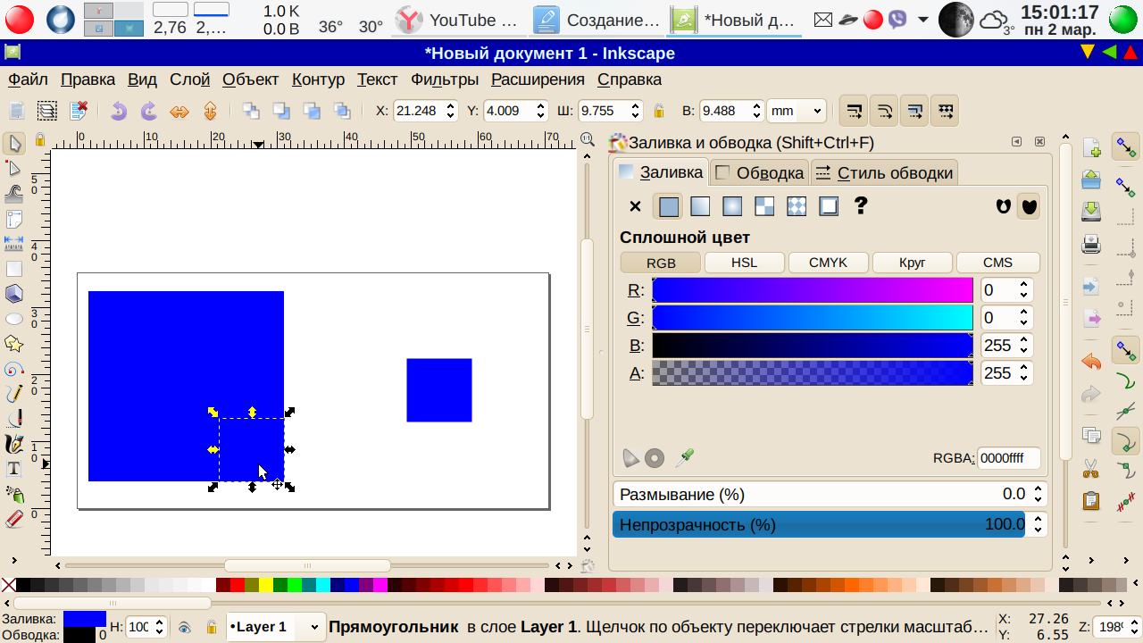1143x643 pixels.
Task: Switch to the Стиль обводки tab
Action: 884,172
